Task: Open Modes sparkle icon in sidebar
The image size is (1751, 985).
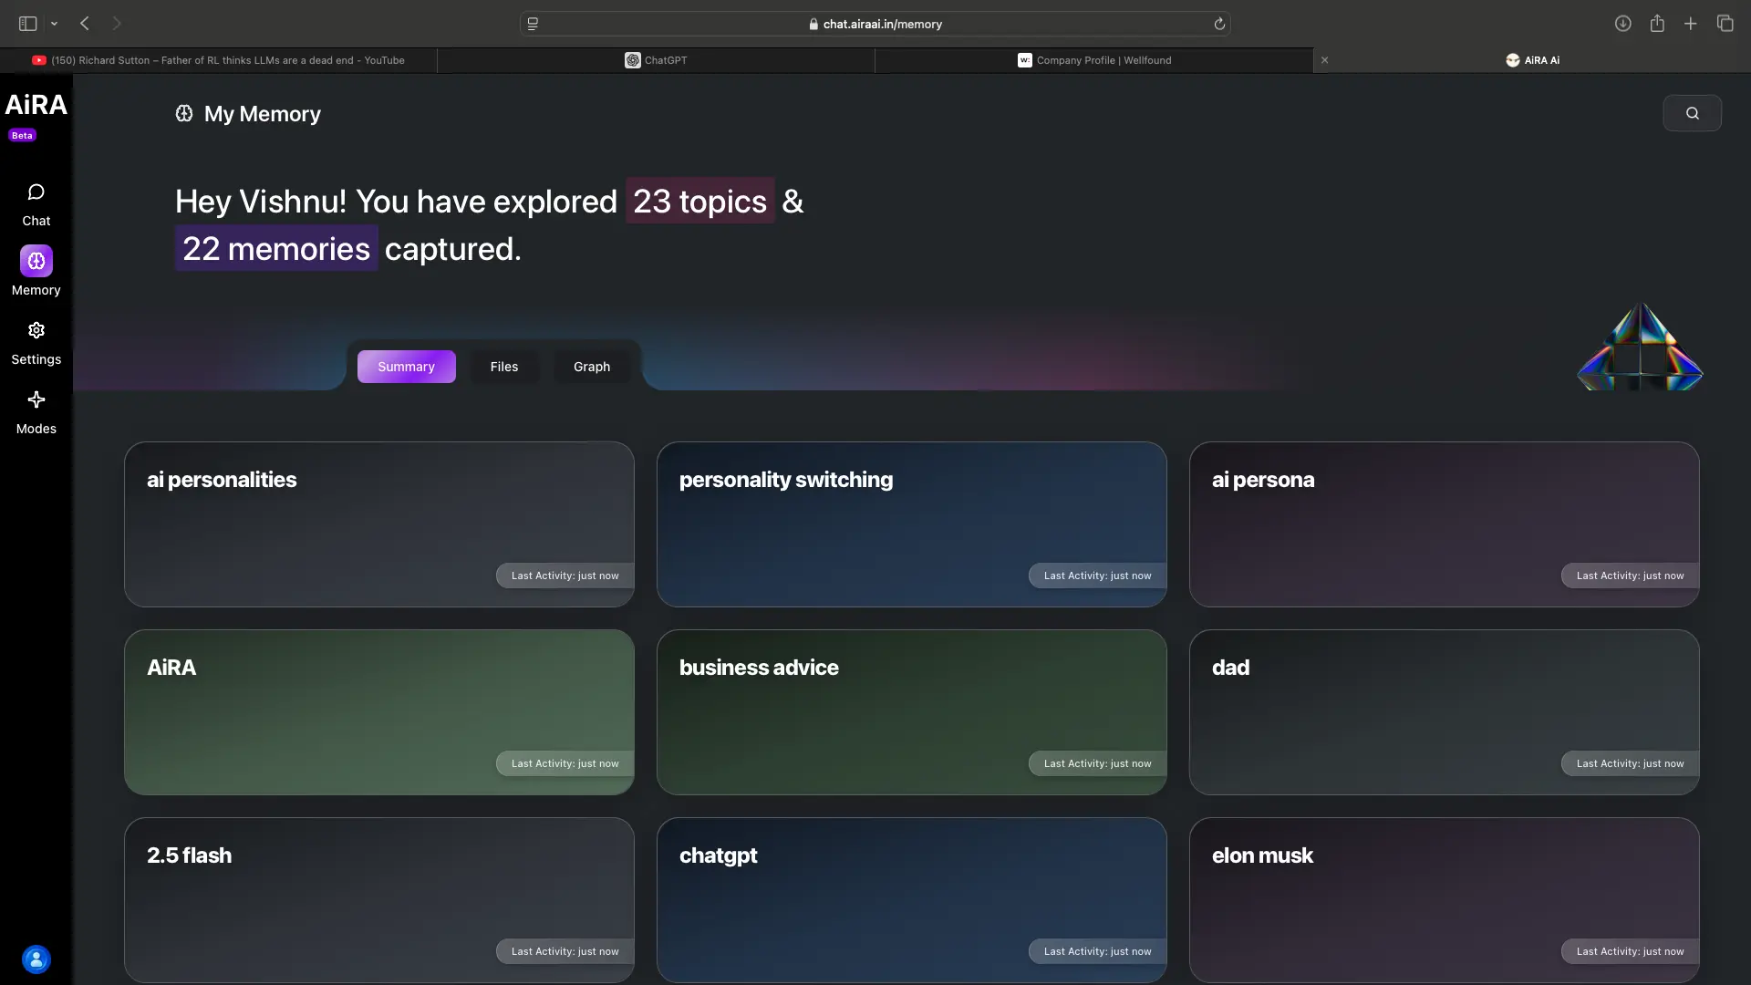Action: tap(36, 400)
